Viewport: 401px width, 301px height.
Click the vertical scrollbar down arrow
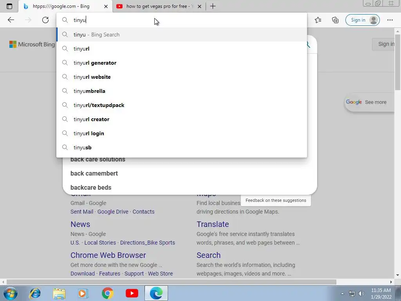398,276
